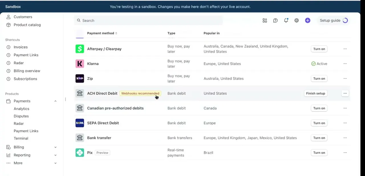Click the Bank transfer bank icon
This screenshot has width=365, height=176.
(x=80, y=138)
